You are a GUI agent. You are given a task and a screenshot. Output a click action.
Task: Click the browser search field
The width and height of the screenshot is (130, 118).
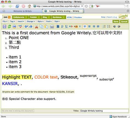[110, 6]
